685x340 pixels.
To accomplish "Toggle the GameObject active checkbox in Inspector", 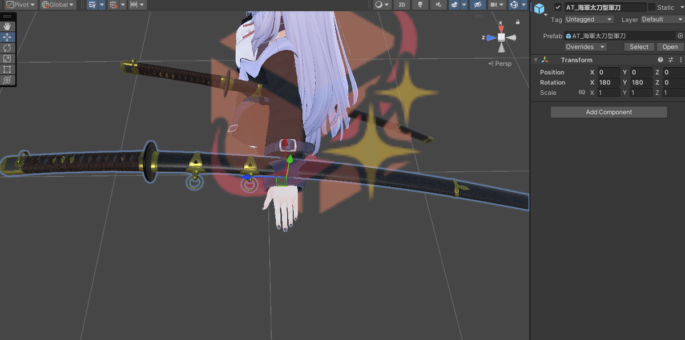I will pos(558,7).
